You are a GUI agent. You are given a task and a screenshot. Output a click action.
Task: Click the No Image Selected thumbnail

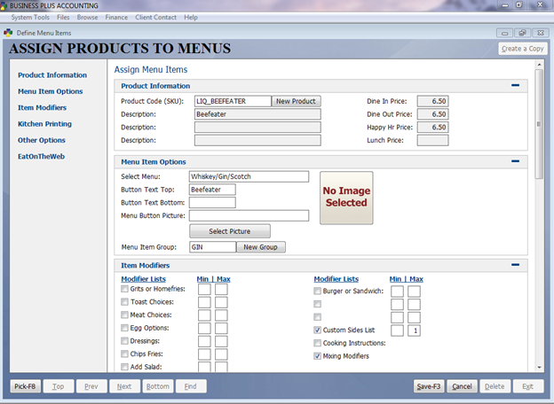(346, 198)
